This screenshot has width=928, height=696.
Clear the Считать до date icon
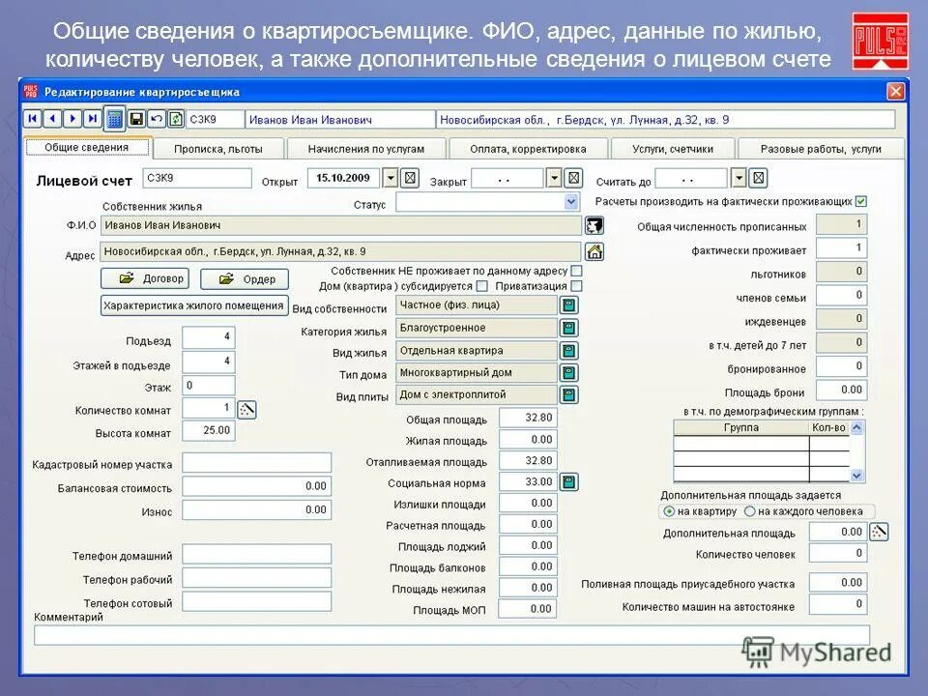click(x=758, y=178)
